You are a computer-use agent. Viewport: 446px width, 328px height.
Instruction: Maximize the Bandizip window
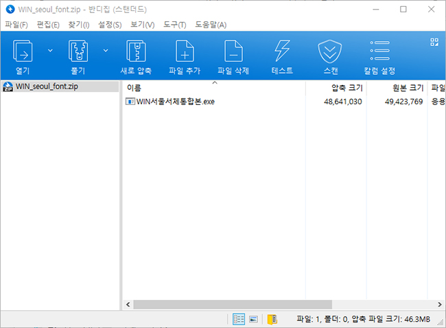pyautogui.click(x=403, y=9)
